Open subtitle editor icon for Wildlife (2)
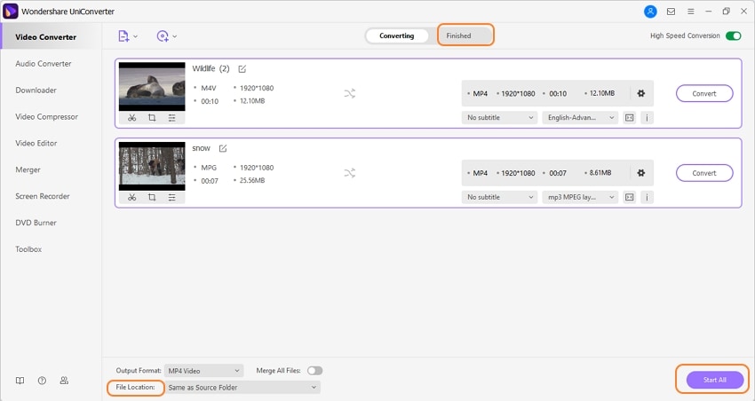 click(x=630, y=117)
